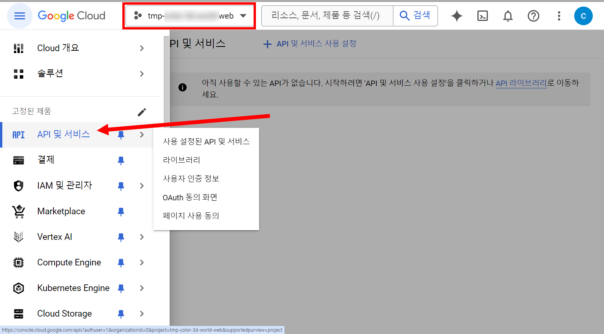Open Vertex AI menu item

[55, 237]
